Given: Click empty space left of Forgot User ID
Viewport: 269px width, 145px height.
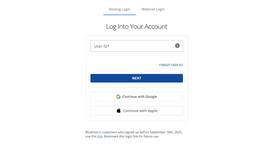Looking at the screenshot, I should (x=125, y=65).
